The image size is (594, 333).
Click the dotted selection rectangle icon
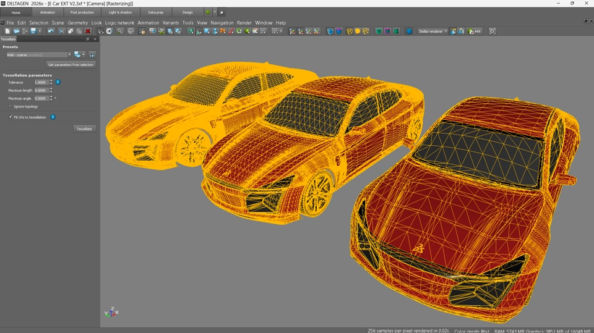click(x=275, y=32)
